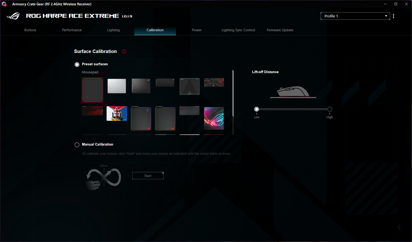Screen dimensions: 412x242
Task: Set Lift-off Distance slider to High end
Action: click(x=330, y=109)
